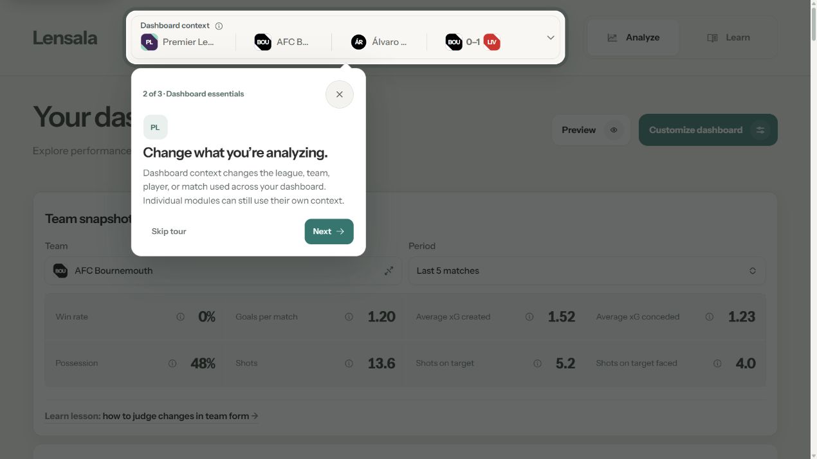Open the Period dropdown Last 5 matches

[x=587, y=271]
